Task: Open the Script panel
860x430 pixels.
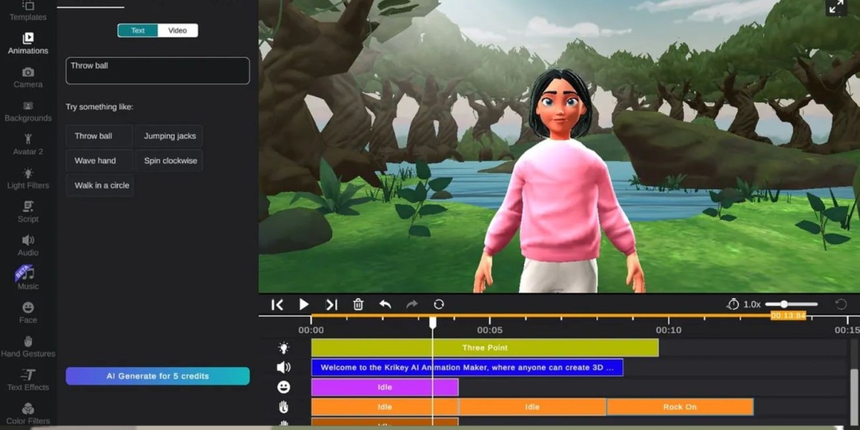Action: click(27, 213)
